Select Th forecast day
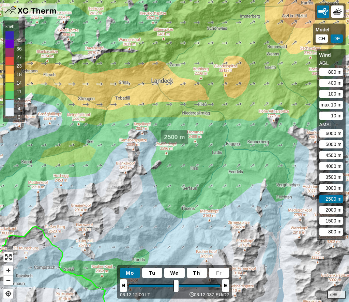349x302 pixels. (x=197, y=273)
